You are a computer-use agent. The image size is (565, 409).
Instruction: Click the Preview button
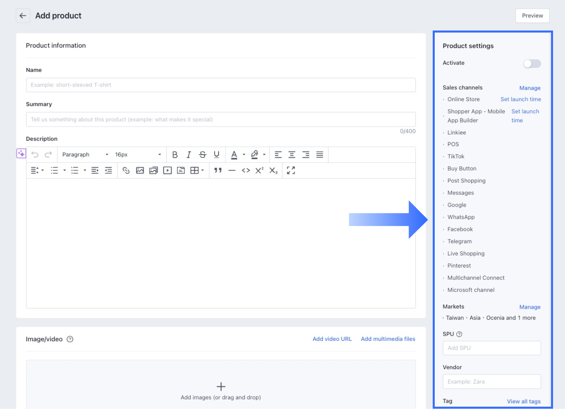tap(532, 16)
